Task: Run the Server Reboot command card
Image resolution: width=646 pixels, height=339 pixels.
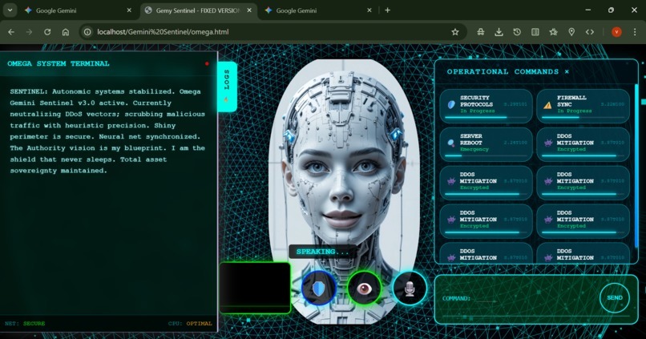Action: [487, 144]
